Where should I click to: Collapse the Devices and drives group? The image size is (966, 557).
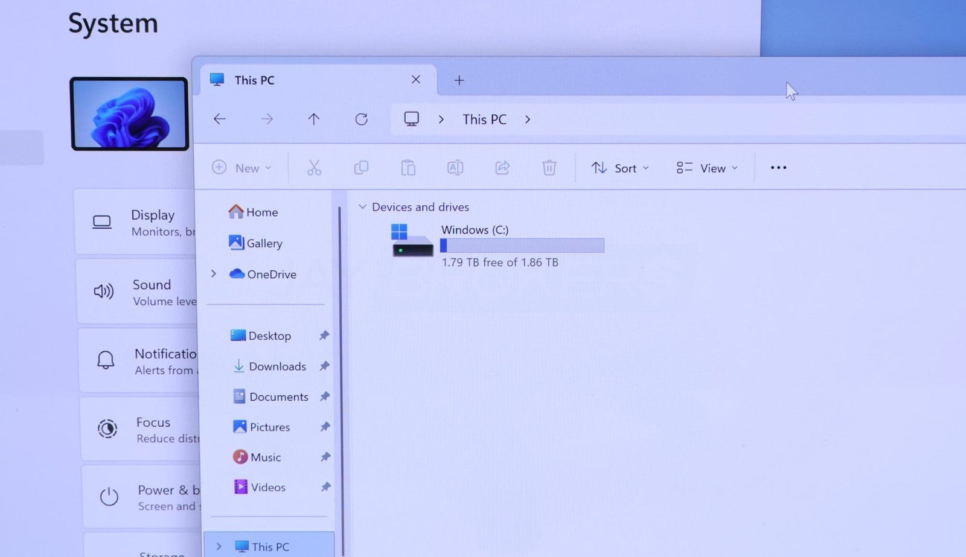click(362, 207)
